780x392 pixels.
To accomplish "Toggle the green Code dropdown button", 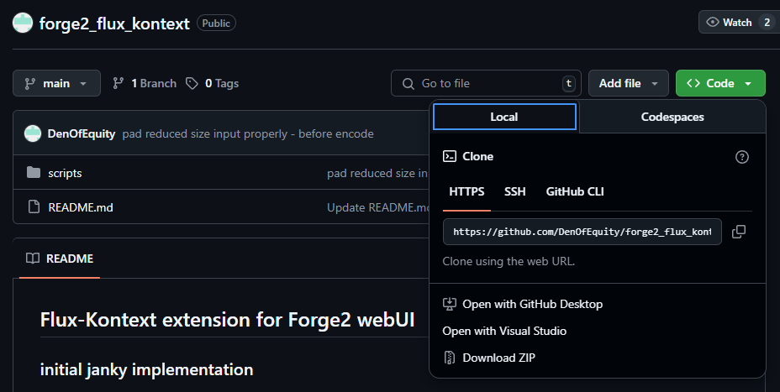I will point(719,83).
